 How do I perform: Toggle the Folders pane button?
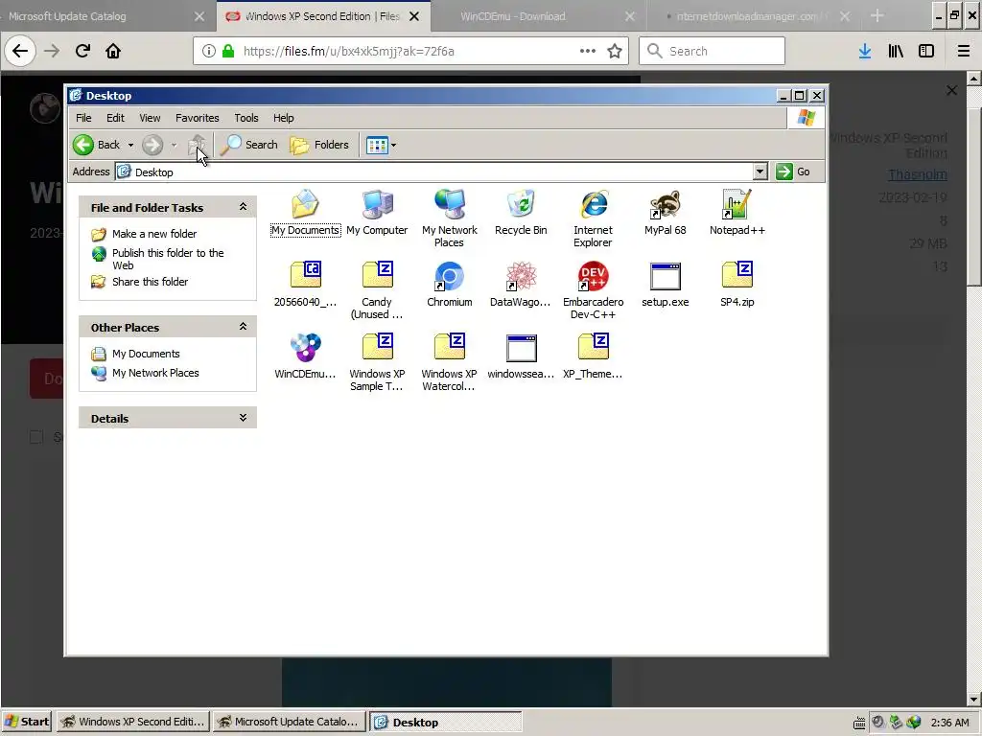click(319, 145)
